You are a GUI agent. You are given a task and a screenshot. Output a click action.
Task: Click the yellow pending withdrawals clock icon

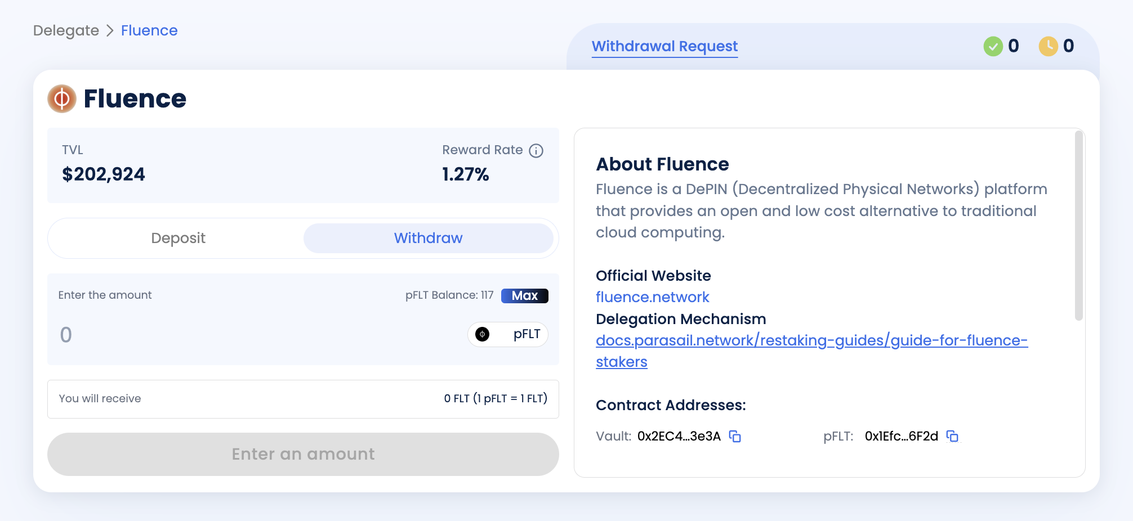[1049, 46]
